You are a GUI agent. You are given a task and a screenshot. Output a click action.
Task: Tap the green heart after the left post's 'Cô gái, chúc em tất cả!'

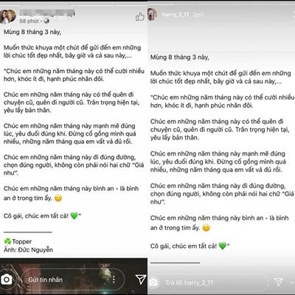click(74, 216)
